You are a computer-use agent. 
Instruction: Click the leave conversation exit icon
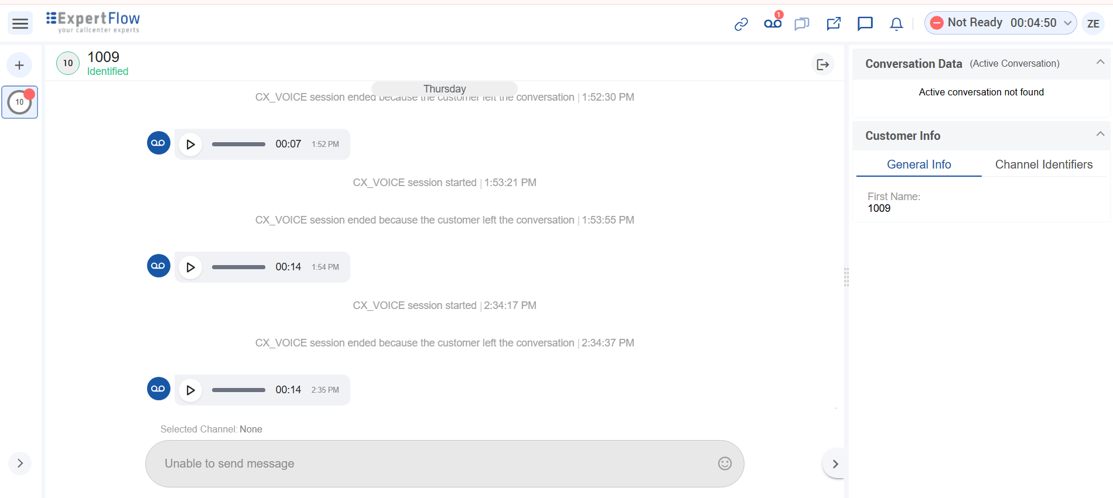point(823,64)
